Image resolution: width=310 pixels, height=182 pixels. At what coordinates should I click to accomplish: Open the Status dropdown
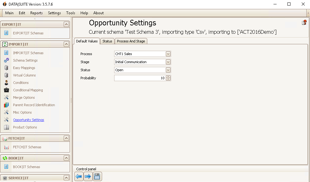[x=168, y=70]
